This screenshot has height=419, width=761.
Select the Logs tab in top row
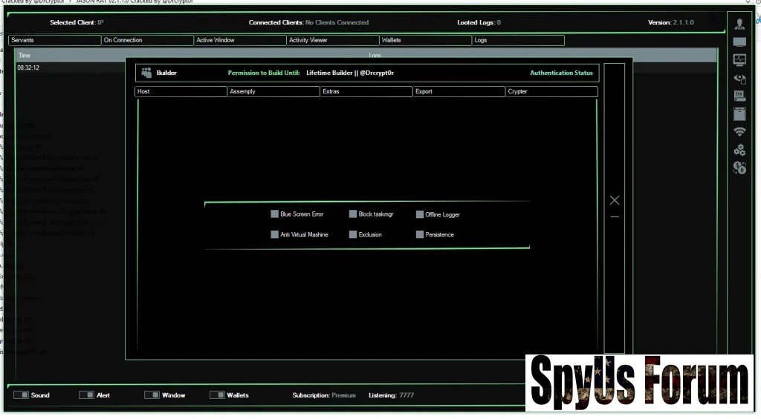[518, 40]
